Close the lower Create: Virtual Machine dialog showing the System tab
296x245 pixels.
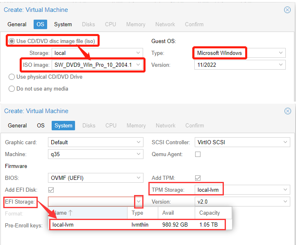287,111
